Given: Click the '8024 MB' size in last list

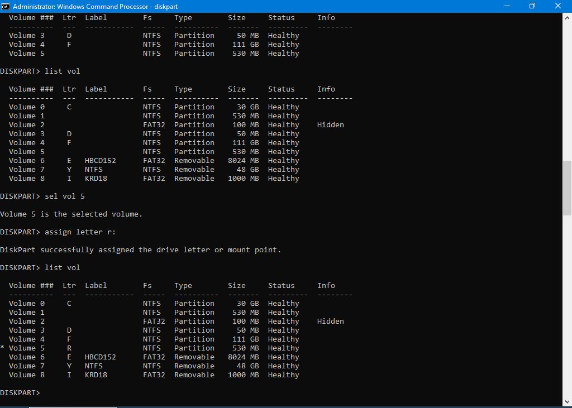Looking at the screenshot, I should (244, 357).
